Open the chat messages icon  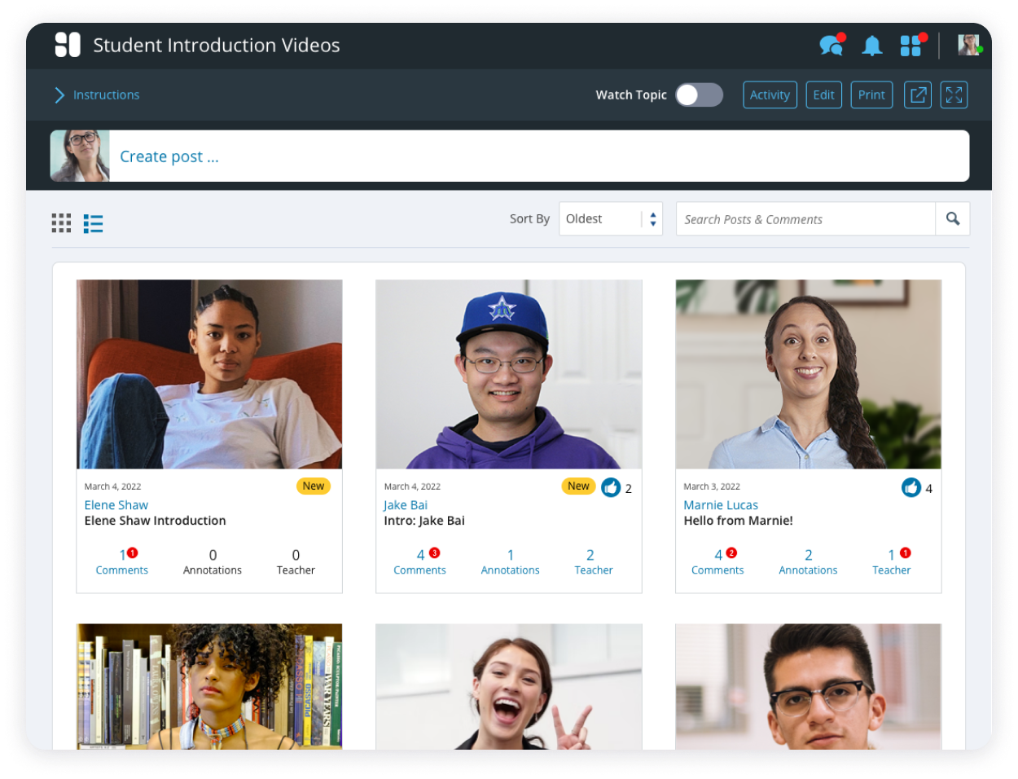point(831,46)
